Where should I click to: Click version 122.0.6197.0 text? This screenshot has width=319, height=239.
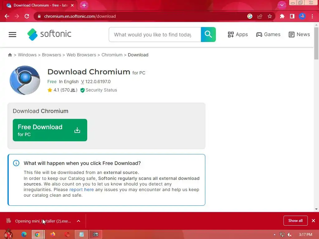point(96,82)
